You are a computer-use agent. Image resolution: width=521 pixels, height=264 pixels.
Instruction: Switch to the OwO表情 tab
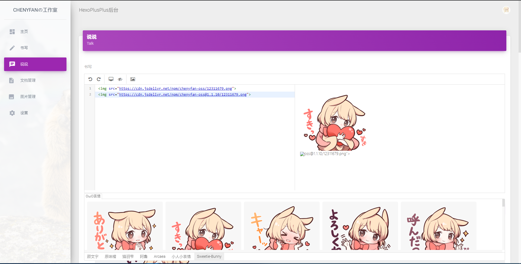(x=93, y=196)
